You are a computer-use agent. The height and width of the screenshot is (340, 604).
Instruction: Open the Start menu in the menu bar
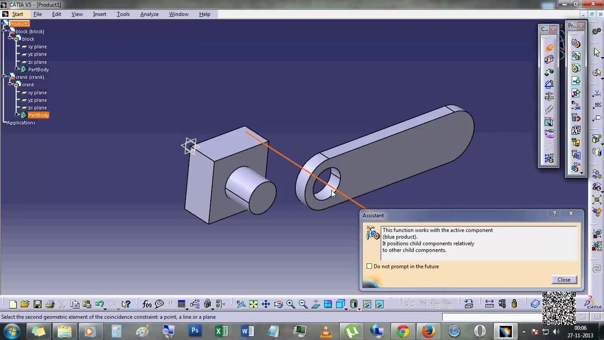17,14
